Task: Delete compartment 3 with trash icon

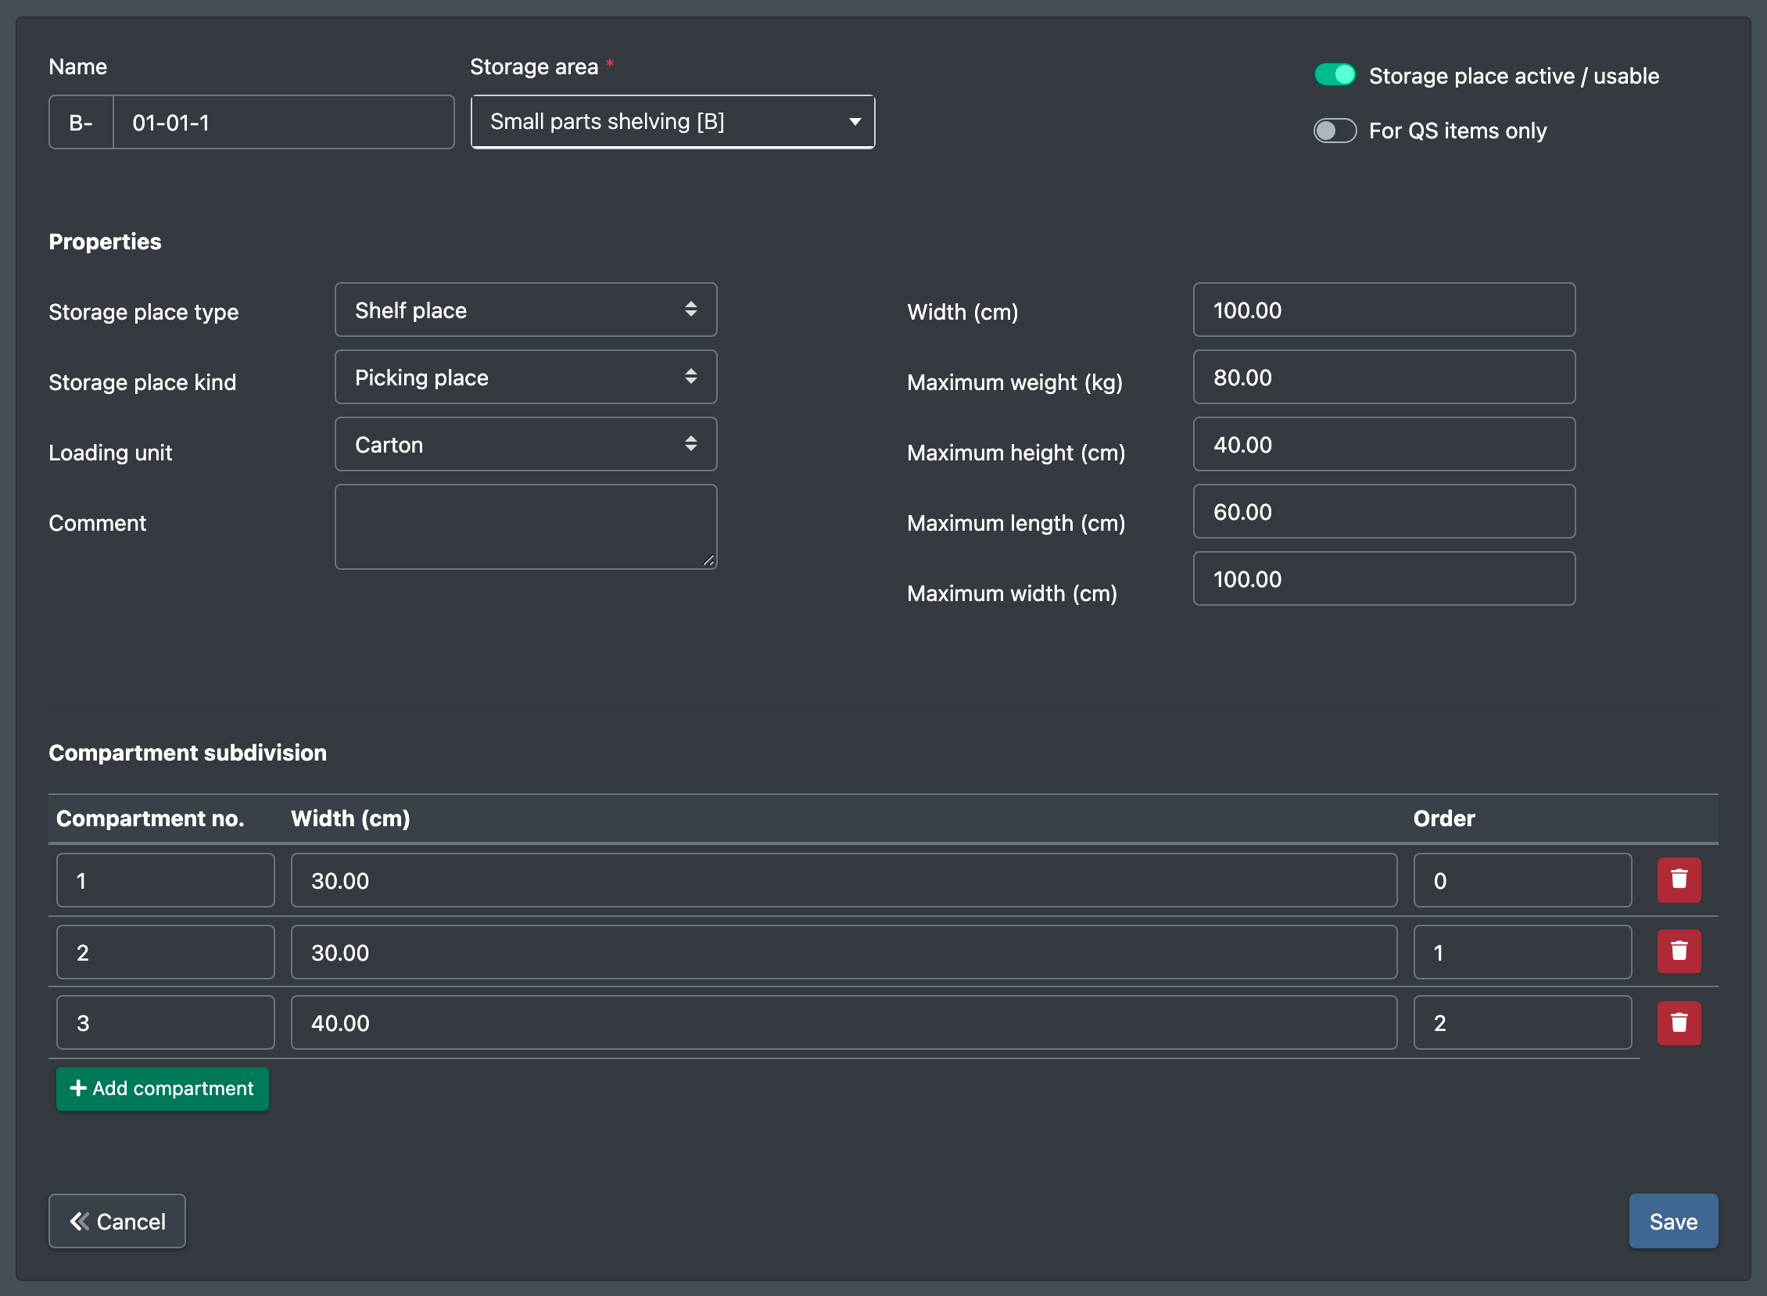Action: point(1679,1022)
